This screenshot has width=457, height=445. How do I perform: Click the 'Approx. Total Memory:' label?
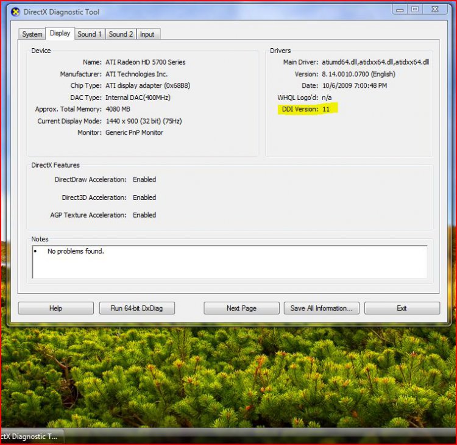point(68,109)
